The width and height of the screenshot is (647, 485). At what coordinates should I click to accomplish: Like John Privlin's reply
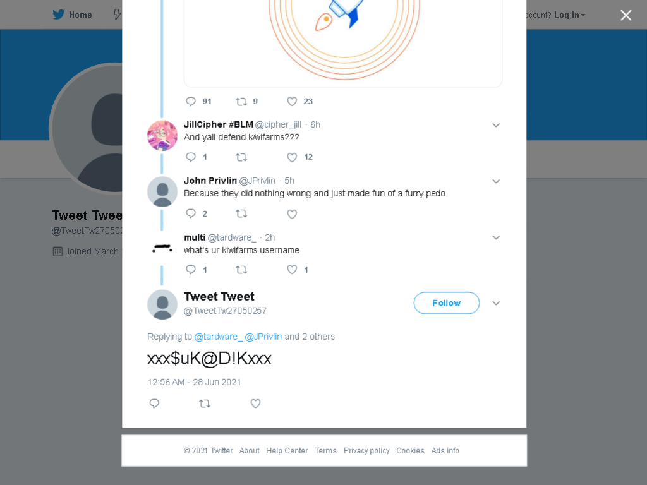point(292,214)
